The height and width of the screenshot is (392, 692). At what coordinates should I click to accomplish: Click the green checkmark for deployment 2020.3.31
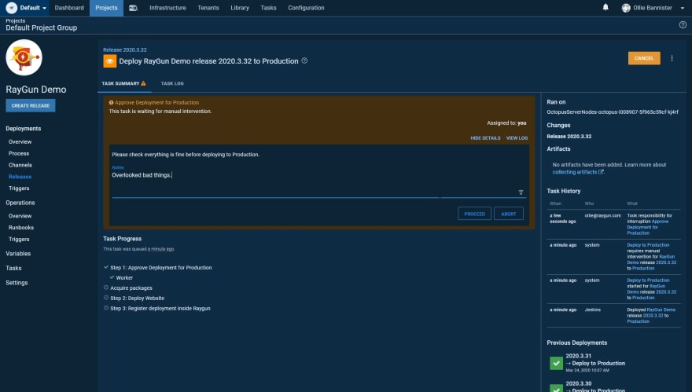click(556, 364)
